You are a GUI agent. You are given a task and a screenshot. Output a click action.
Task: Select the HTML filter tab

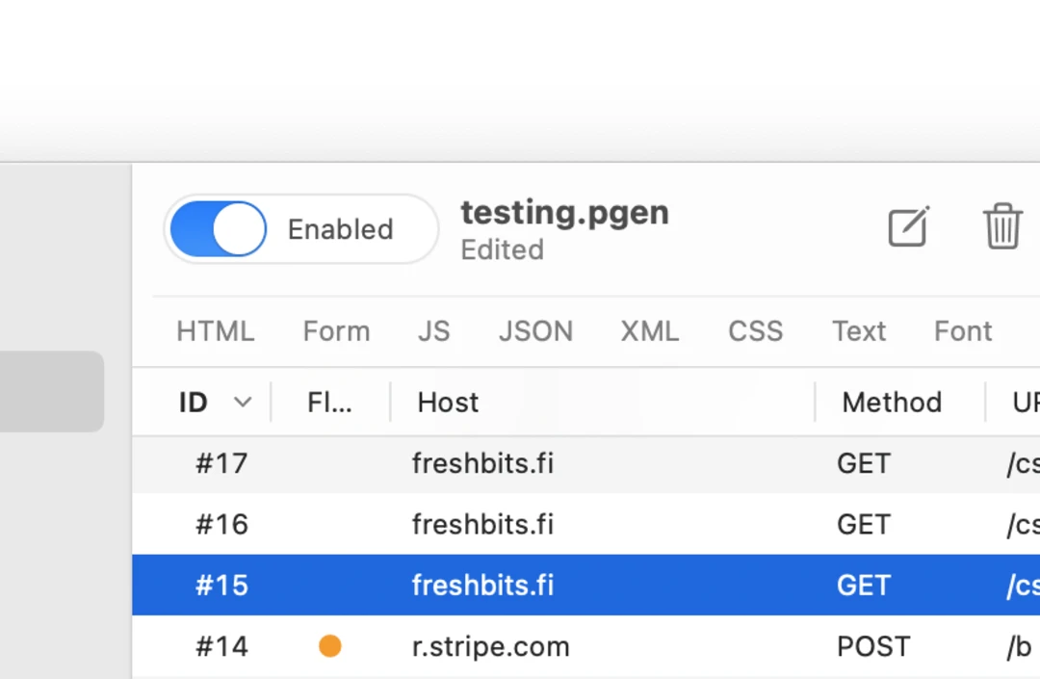coord(215,331)
